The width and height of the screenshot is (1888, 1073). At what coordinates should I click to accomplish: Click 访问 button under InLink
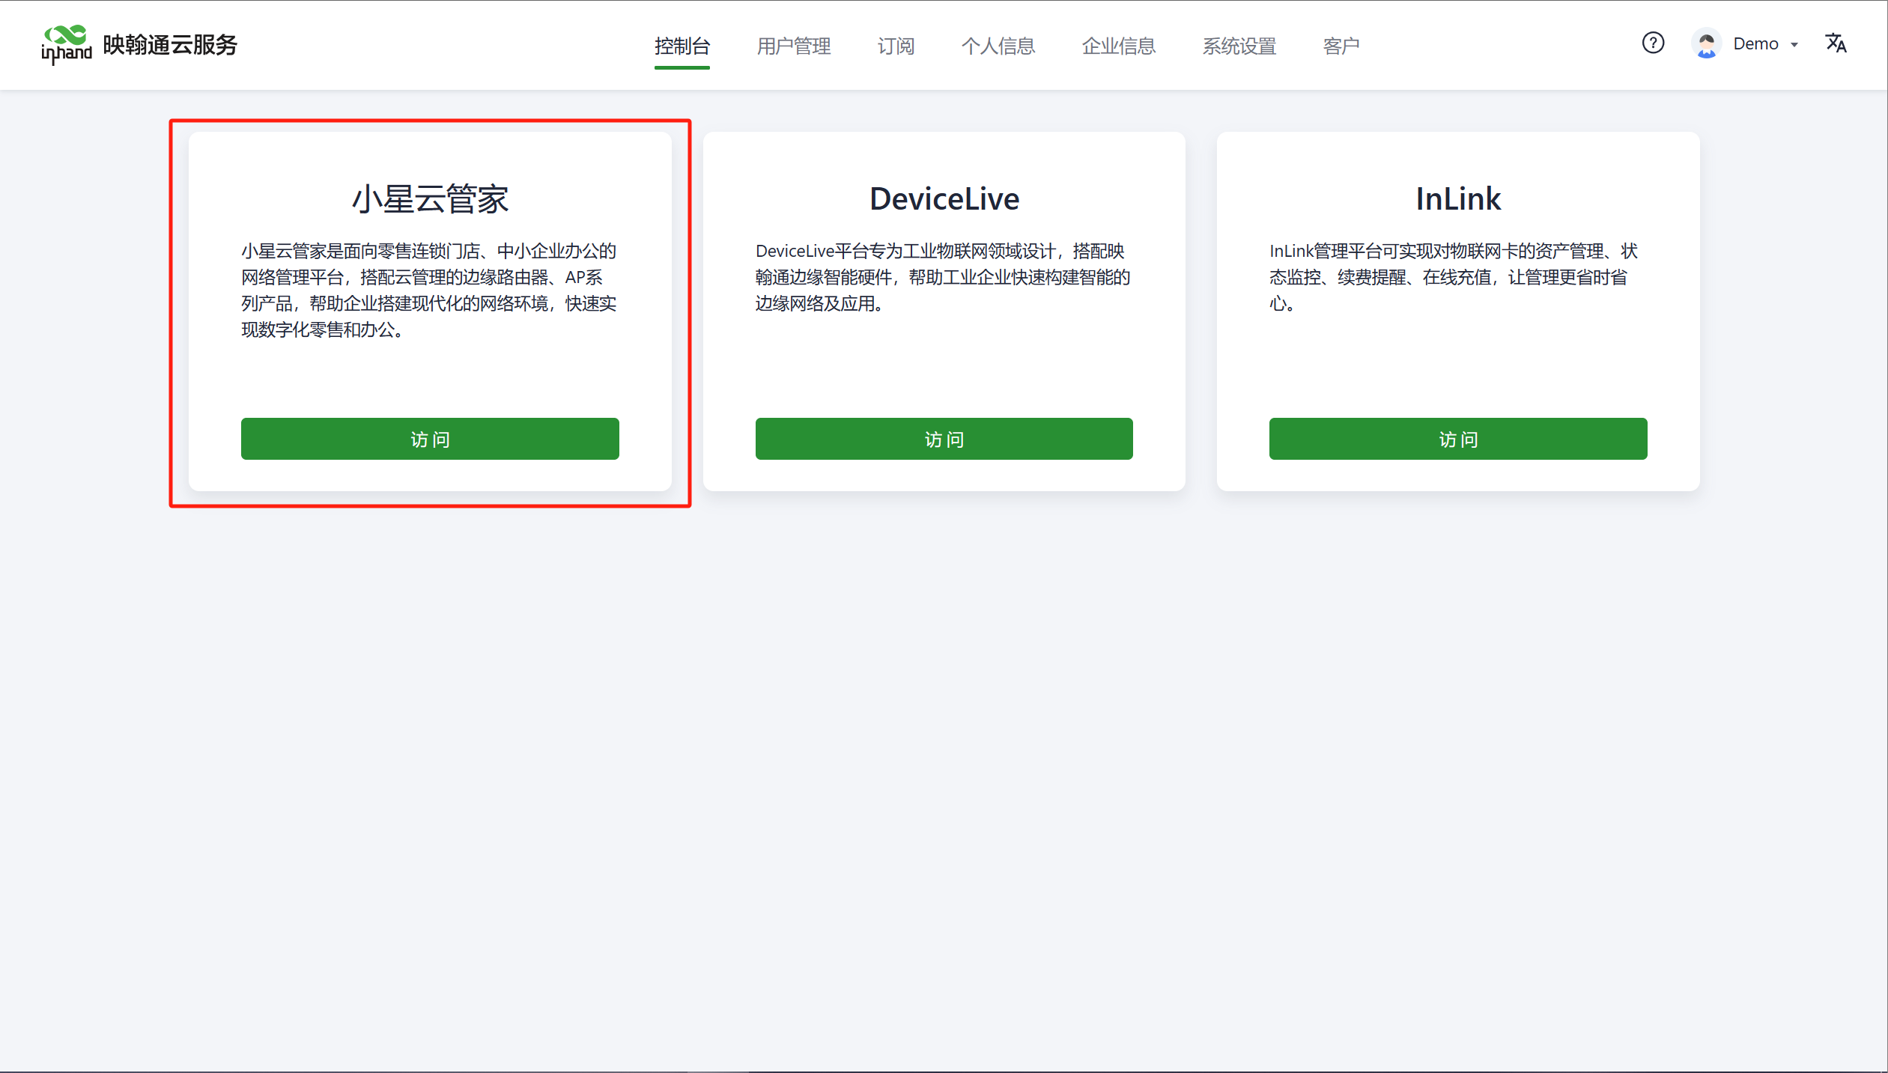1458,439
